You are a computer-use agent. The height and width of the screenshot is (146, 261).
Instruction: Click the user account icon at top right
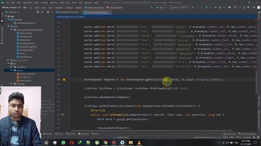pos(259,7)
